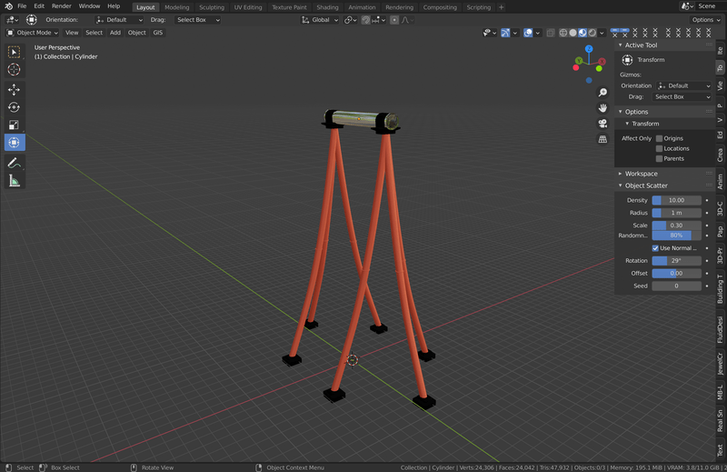Choose the Rotate tool

pyautogui.click(x=14, y=107)
